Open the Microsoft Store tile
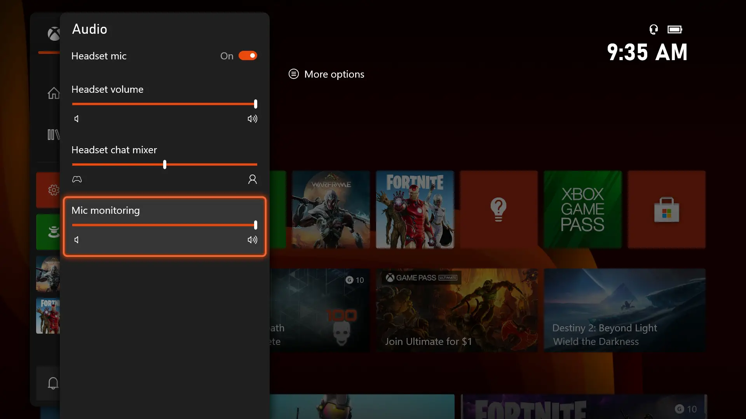746x419 pixels. (666, 209)
